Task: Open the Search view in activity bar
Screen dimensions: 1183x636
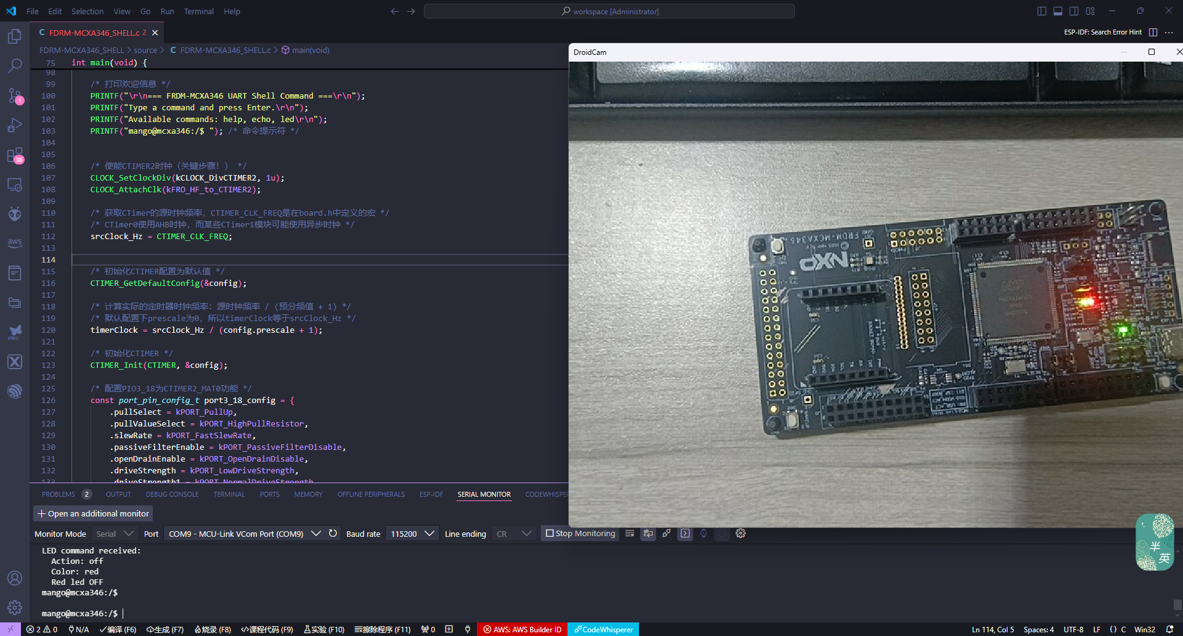Action: coord(15,65)
